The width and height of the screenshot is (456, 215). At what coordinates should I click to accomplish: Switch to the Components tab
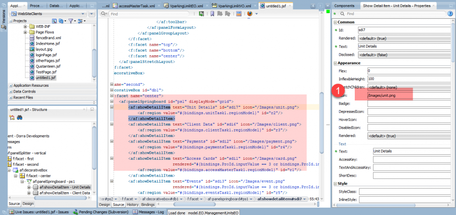click(344, 5)
